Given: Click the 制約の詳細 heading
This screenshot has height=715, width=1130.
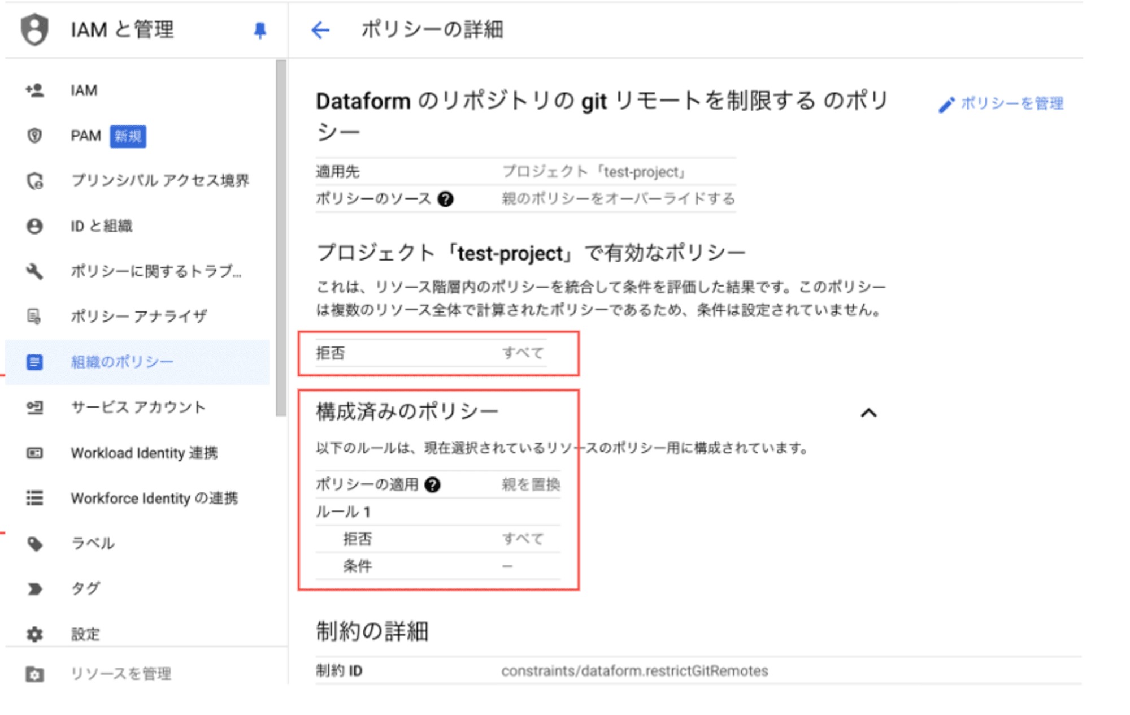Looking at the screenshot, I should tap(372, 631).
